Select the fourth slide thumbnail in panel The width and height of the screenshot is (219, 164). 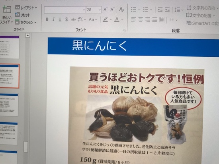[x=9, y=134]
